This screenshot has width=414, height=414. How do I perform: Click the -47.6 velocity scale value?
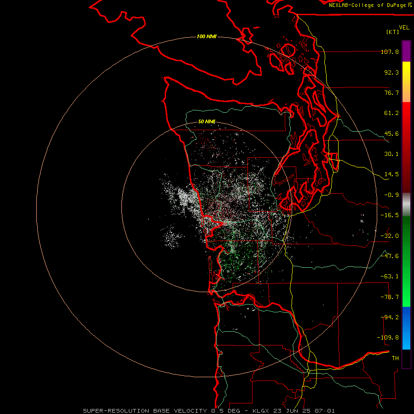coord(390,256)
